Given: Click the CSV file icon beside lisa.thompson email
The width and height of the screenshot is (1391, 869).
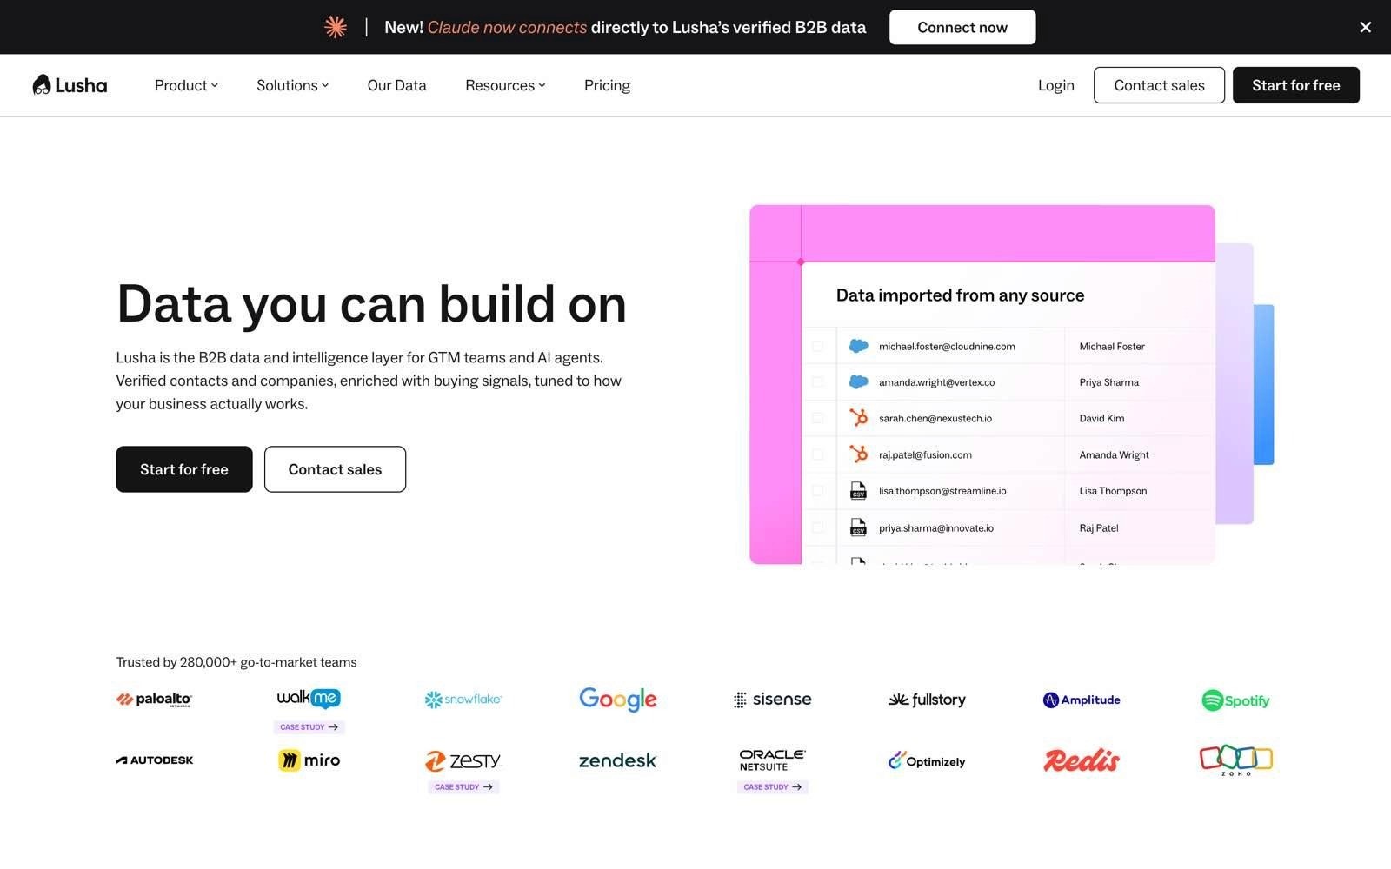Looking at the screenshot, I should coord(858,491).
